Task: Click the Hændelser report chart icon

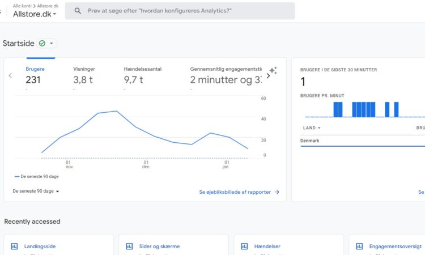Action: (x=244, y=246)
